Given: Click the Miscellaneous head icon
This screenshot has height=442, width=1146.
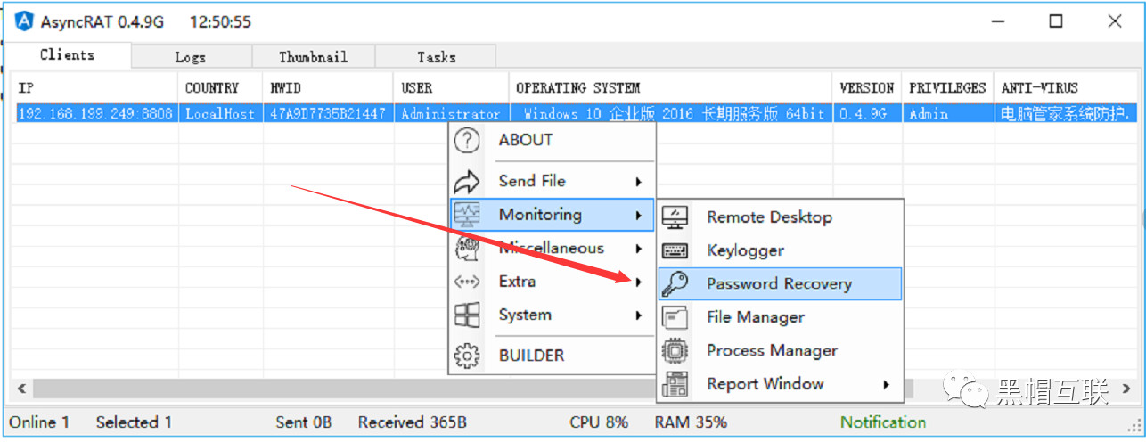Looking at the screenshot, I should point(467,249).
